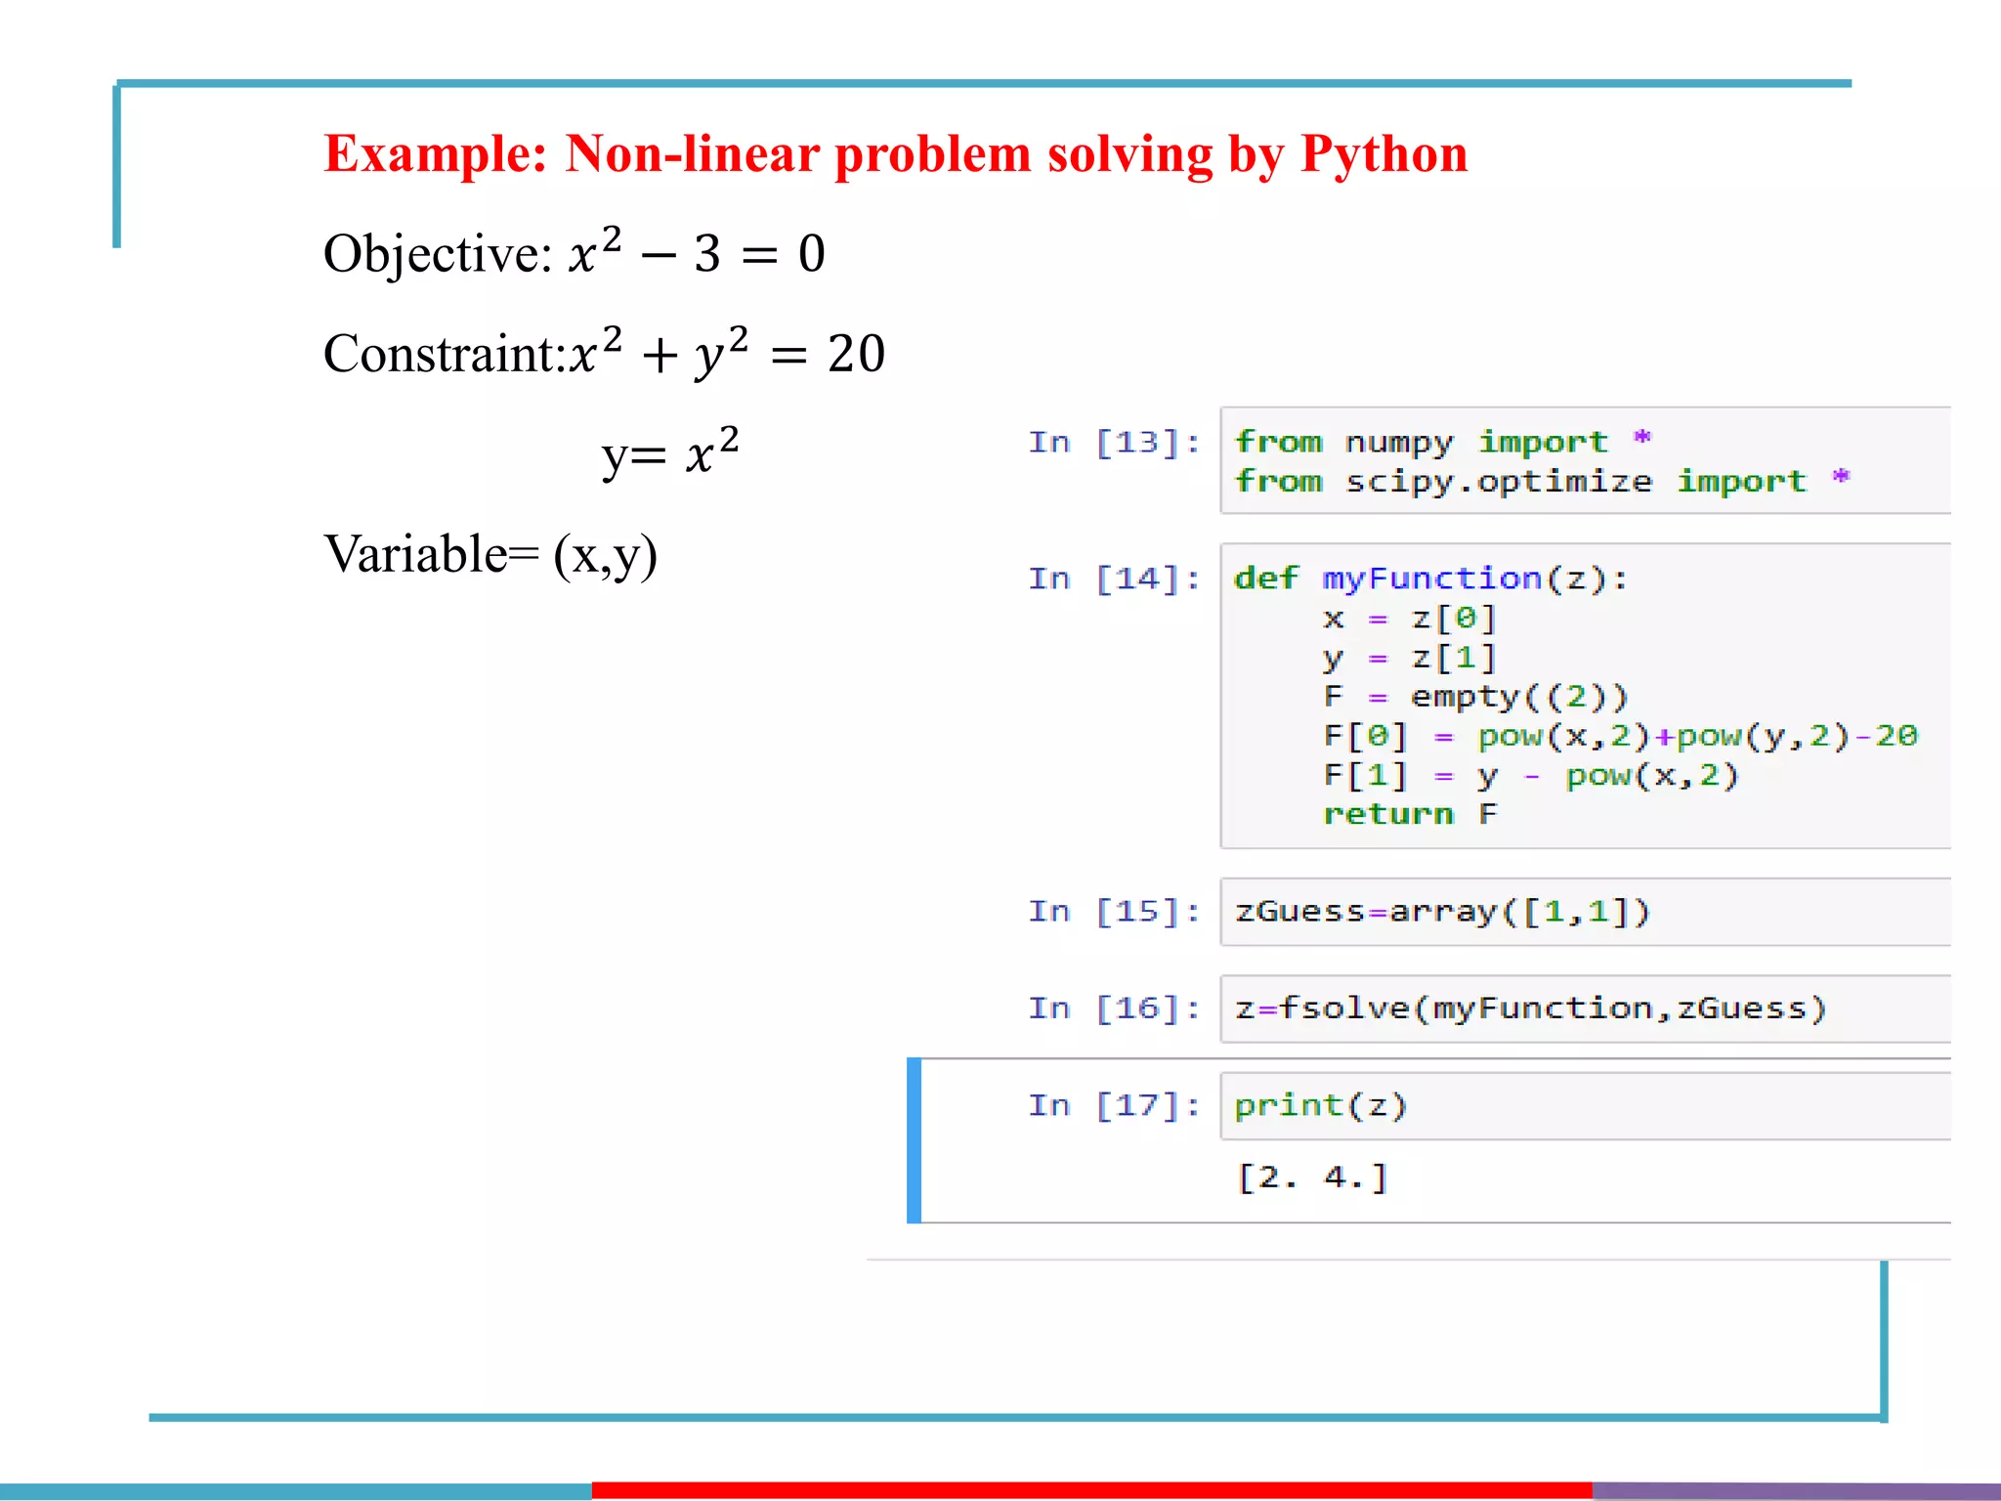Click the In [13]: prompt label
2001x1501 pixels.
[1114, 443]
